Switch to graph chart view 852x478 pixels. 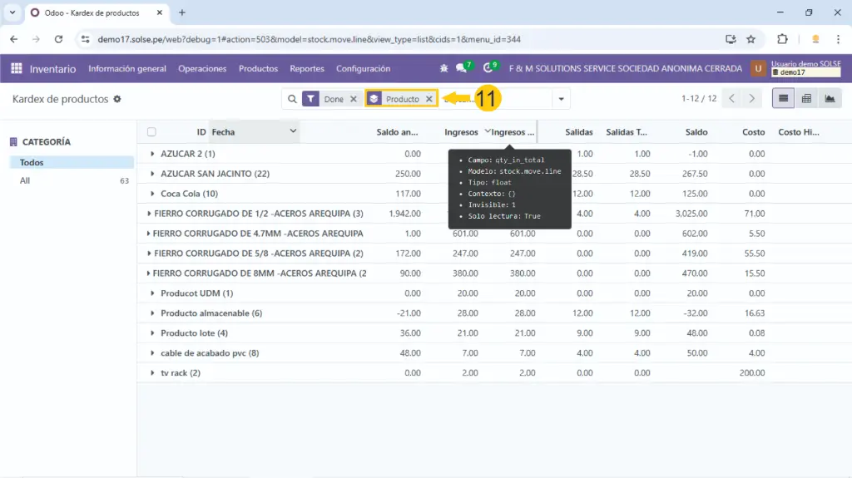830,99
